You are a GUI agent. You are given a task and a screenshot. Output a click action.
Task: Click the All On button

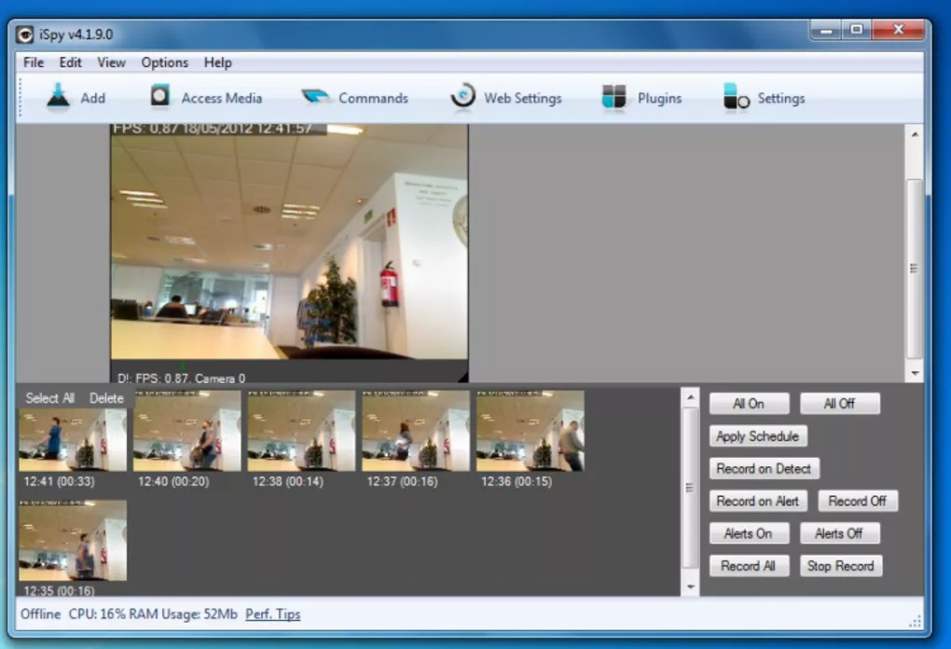(x=749, y=404)
